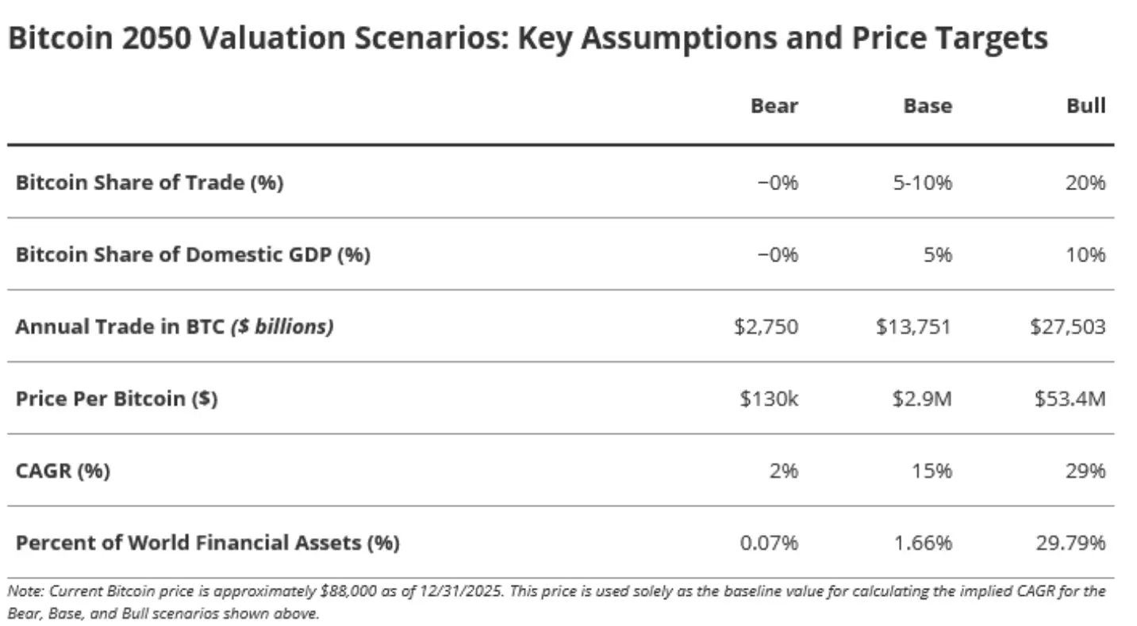Viewport: 1137px width, 626px height.
Task: Click the $27,503 Bull annual trade value
Action: pos(1067,327)
